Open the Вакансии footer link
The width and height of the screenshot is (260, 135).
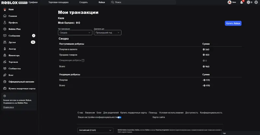(x=90, y=113)
